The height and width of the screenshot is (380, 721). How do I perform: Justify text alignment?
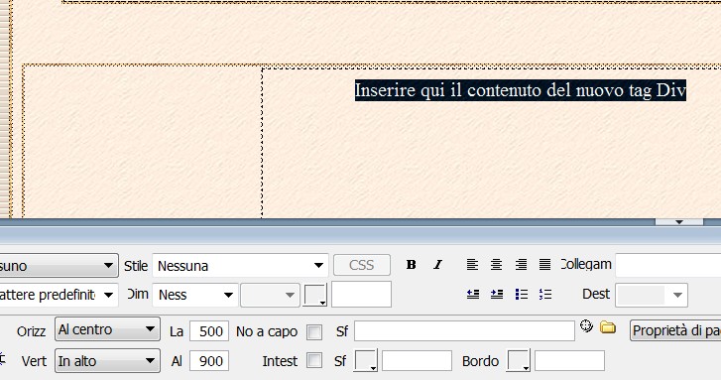click(x=544, y=265)
